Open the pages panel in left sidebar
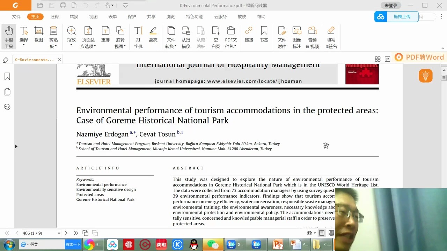This screenshot has height=251, width=447. coord(7,92)
